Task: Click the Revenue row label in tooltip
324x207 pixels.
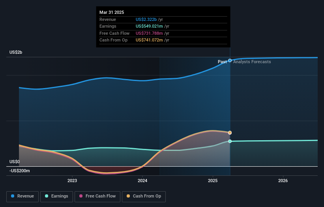Action: point(108,19)
